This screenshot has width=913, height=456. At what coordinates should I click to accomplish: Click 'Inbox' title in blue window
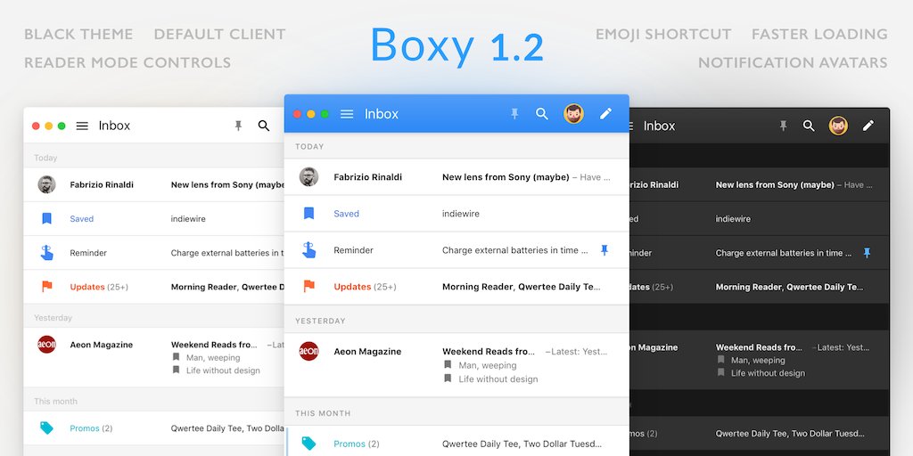382,114
